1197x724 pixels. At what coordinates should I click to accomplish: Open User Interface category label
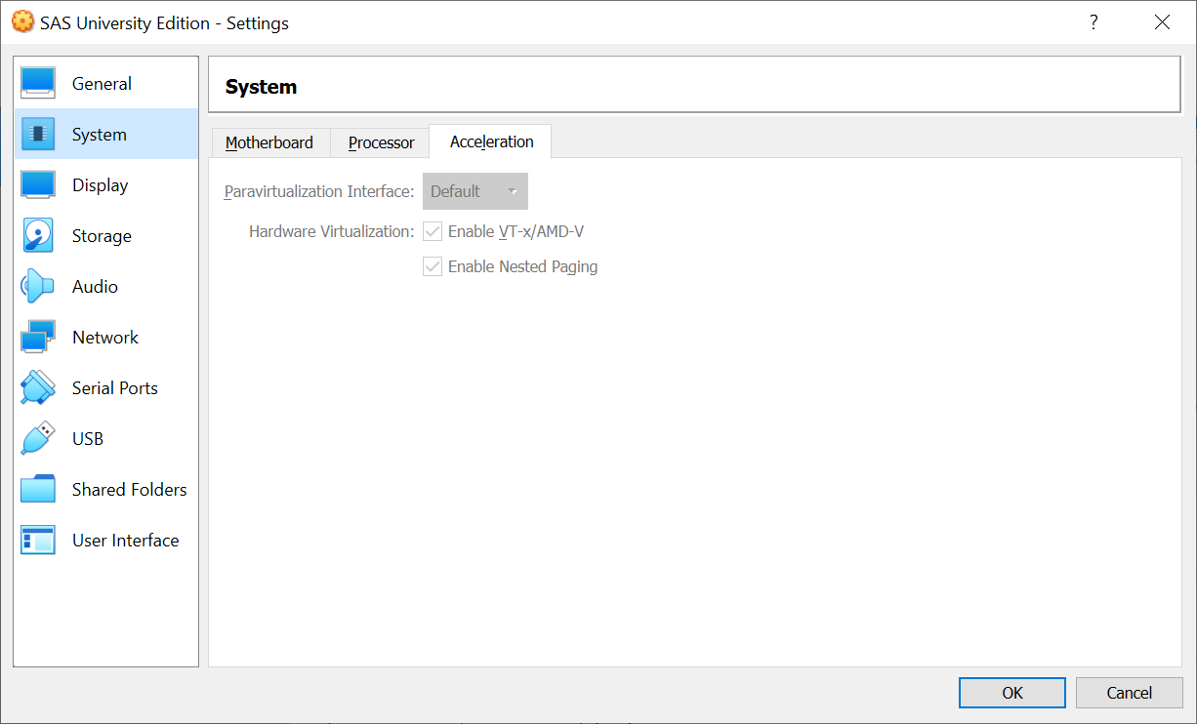click(x=126, y=541)
